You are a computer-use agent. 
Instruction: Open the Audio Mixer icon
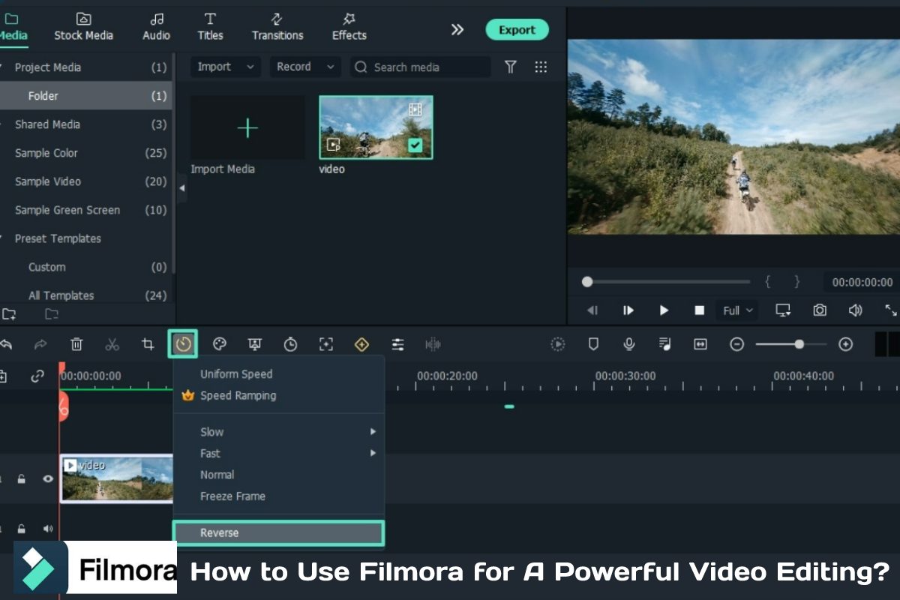tap(664, 344)
